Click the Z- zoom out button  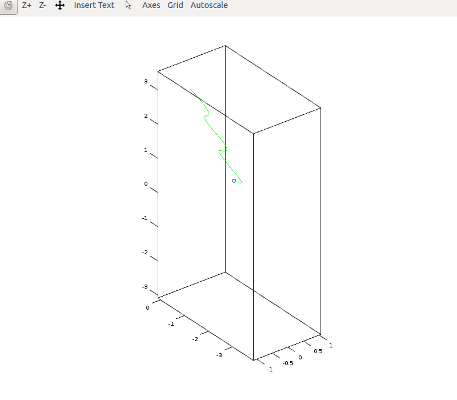[42, 5]
